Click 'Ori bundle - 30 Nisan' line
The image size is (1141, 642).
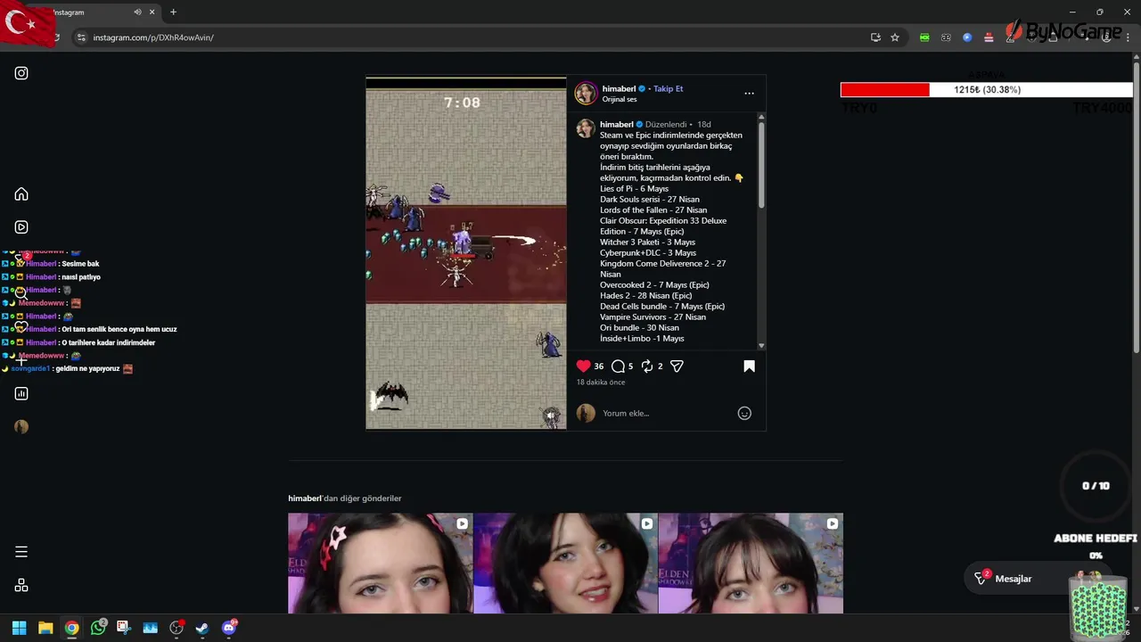pos(639,328)
